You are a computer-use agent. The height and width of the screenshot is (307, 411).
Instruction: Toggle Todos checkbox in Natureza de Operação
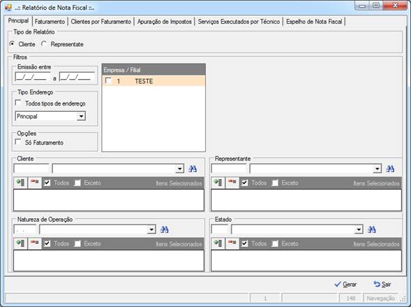click(x=47, y=243)
